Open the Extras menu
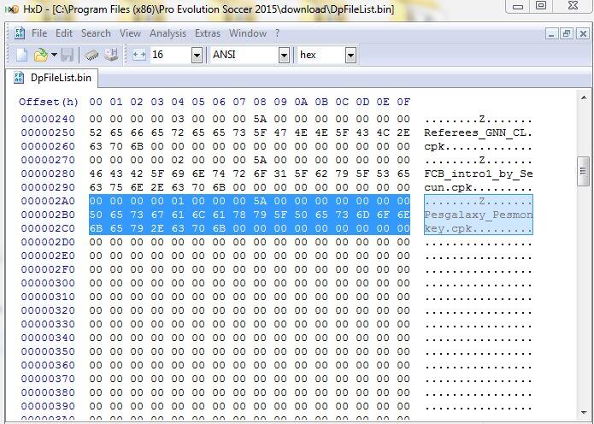The height and width of the screenshot is (424, 594). [207, 33]
